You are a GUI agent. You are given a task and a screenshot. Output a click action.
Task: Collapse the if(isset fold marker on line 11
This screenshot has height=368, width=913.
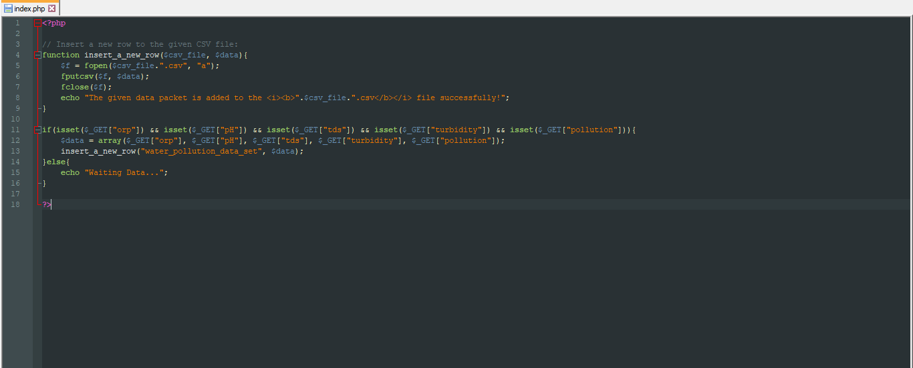point(37,130)
